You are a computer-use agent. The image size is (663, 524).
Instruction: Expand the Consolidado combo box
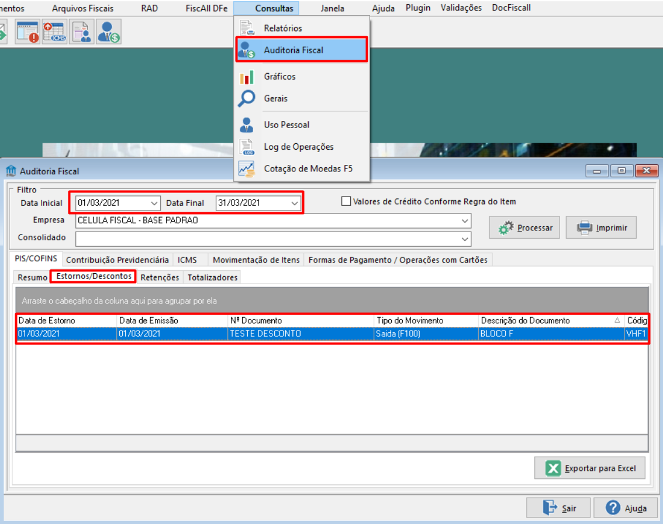pyautogui.click(x=465, y=239)
